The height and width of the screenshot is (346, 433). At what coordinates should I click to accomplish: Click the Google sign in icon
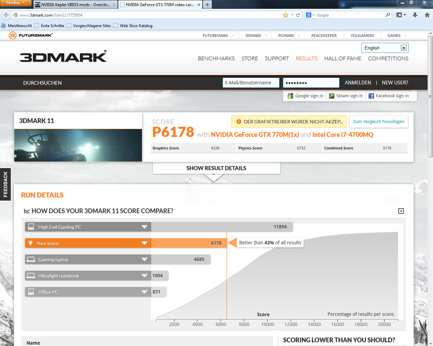[290, 96]
